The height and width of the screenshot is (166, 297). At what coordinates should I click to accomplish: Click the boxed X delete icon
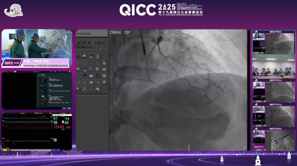98,76
